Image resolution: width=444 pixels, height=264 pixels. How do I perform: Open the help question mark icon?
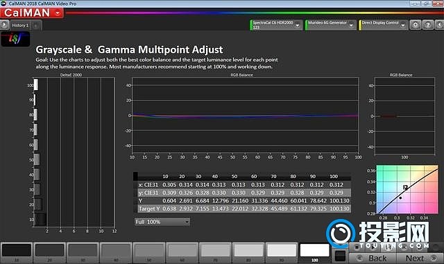[x=428, y=25]
